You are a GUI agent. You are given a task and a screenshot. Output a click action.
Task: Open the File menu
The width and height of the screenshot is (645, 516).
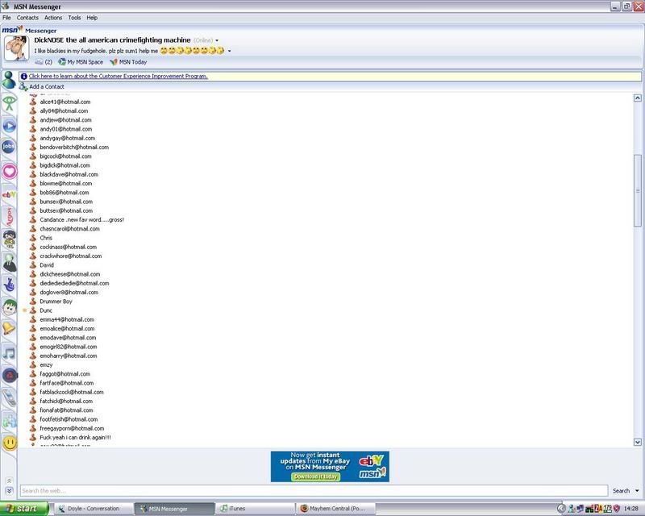pyautogui.click(x=6, y=18)
